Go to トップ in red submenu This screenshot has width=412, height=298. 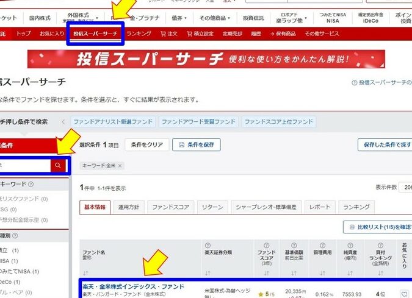coord(23,34)
